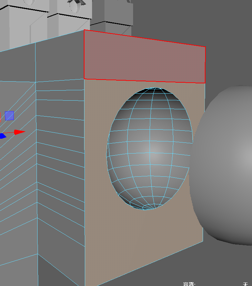Screen dimensions: 252x286
Task: Select the red-outlined highlighted face
Action: [x=145, y=59]
